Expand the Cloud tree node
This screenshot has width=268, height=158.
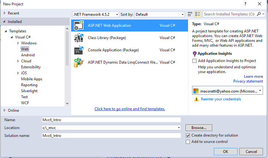point(18,61)
